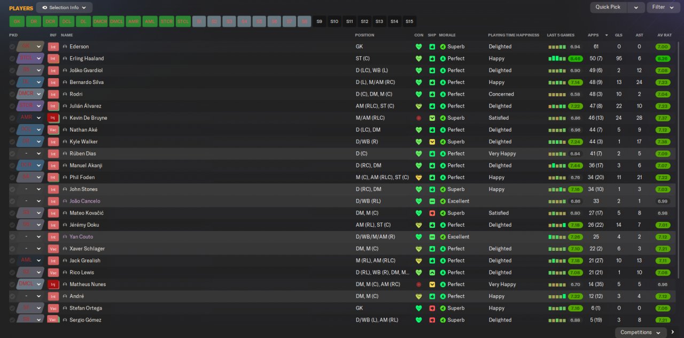Toggle the picked tick for Kevin De Bruyne
This screenshot has width=684, height=338.
coord(12,118)
